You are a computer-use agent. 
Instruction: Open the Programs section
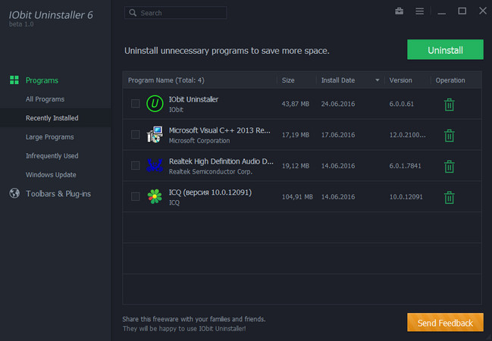coord(42,80)
